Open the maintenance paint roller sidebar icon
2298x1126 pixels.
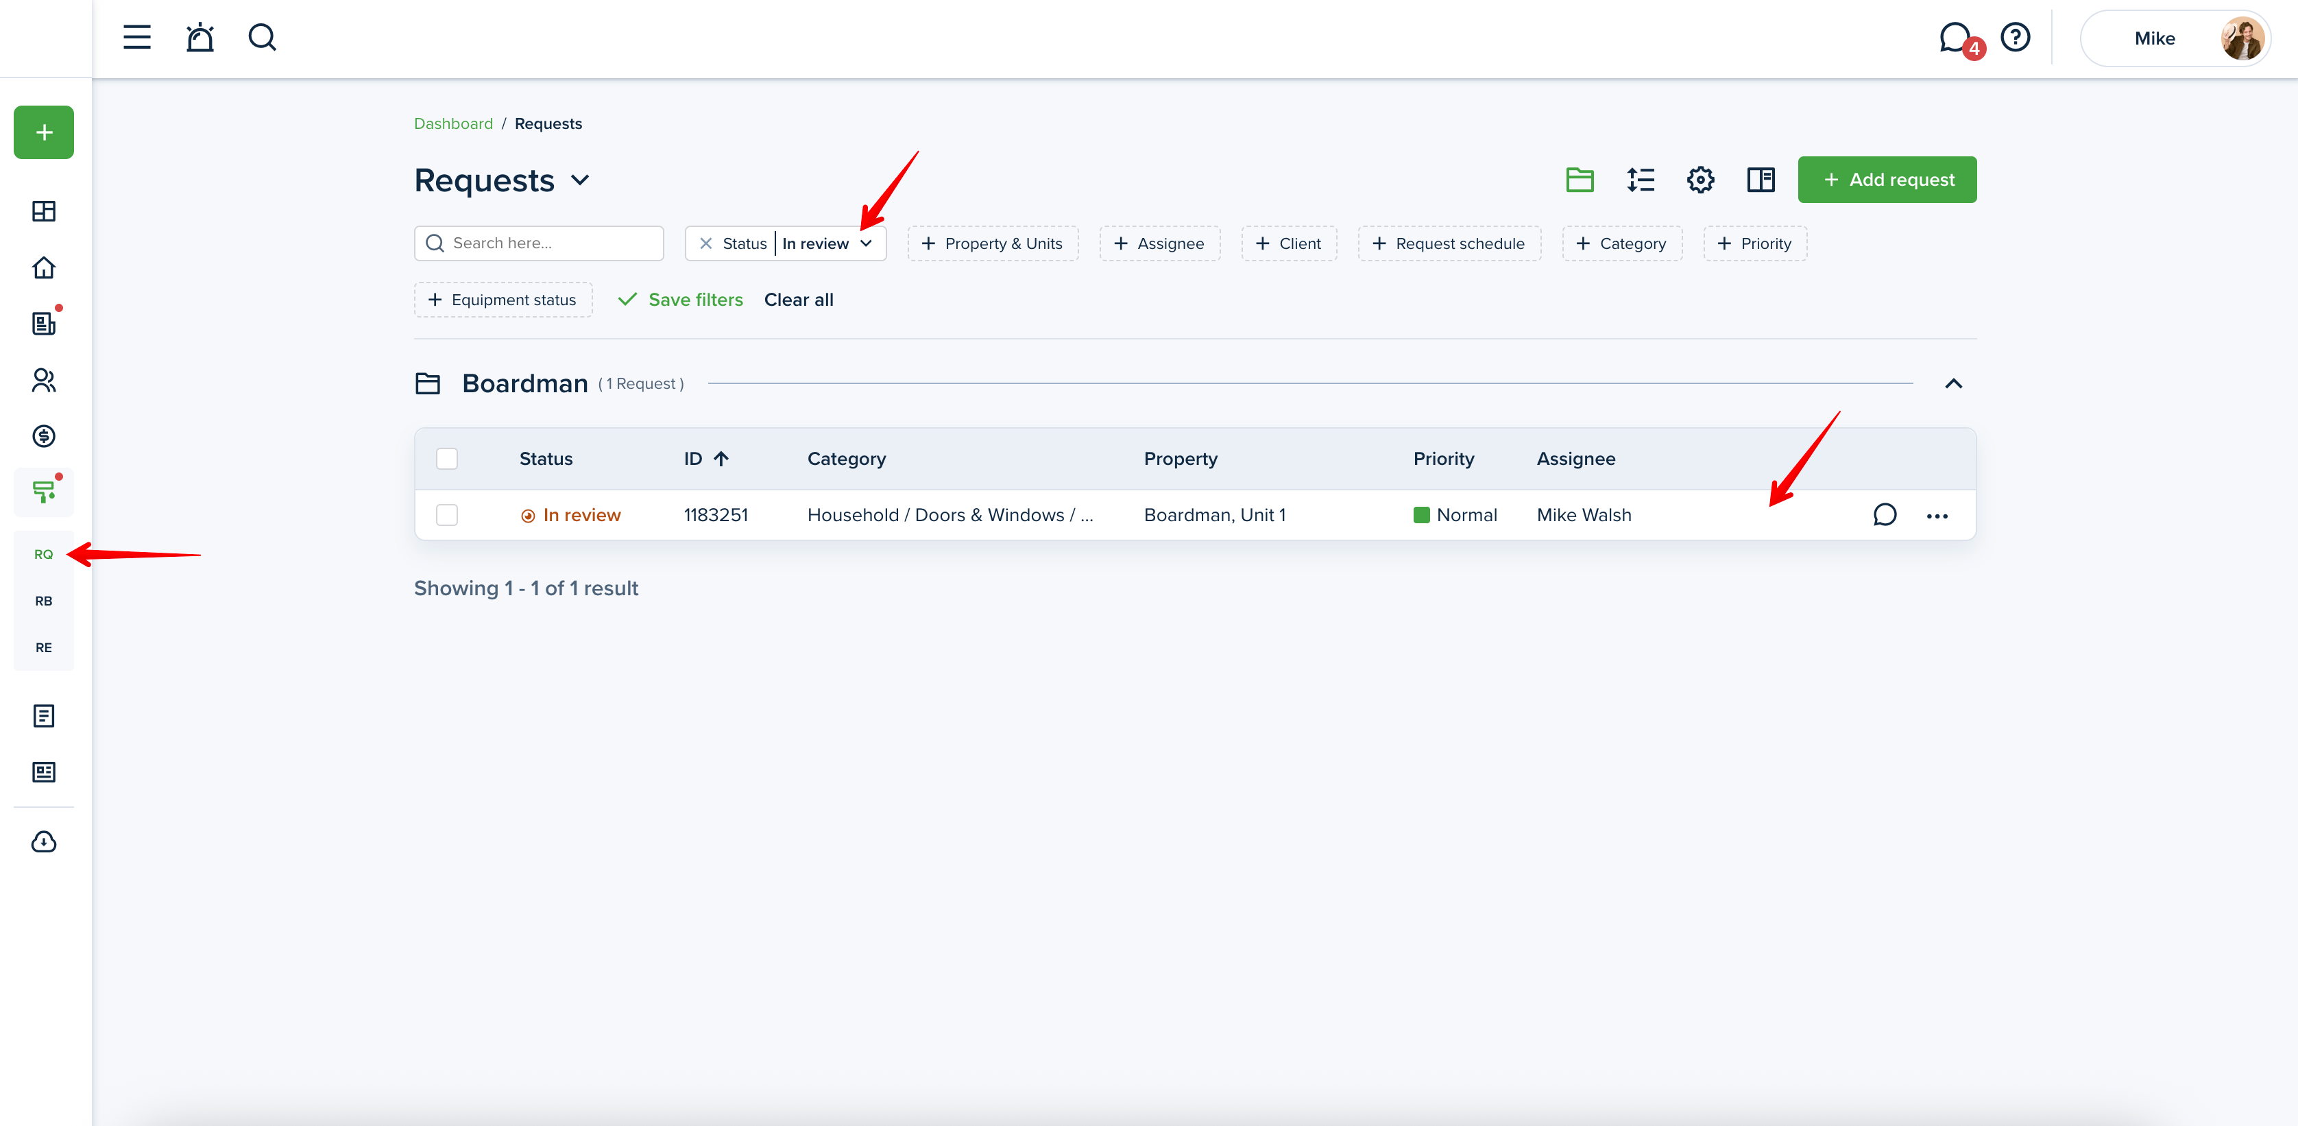click(44, 492)
